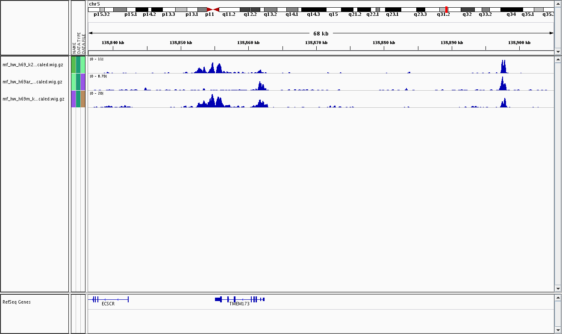Select the mf_hw_h69ar wig track name
This screenshot has height=334, width=562.
32,82
